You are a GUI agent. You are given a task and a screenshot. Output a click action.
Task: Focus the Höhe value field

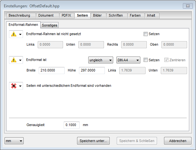[92, 71]
